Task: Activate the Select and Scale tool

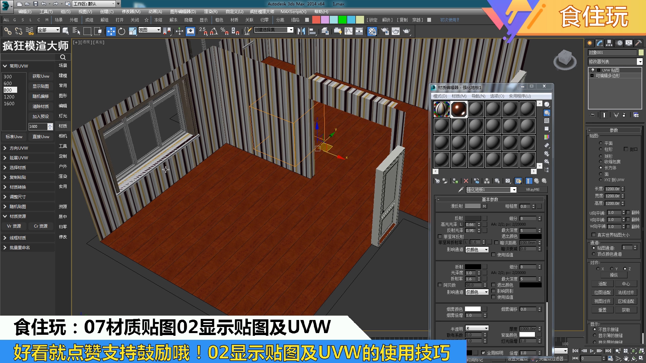Action: [x=133, y=31]
